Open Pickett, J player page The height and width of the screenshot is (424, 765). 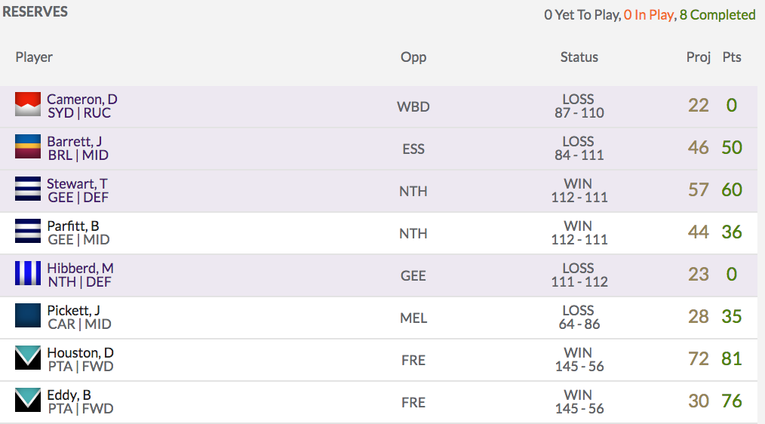(74, 310)
